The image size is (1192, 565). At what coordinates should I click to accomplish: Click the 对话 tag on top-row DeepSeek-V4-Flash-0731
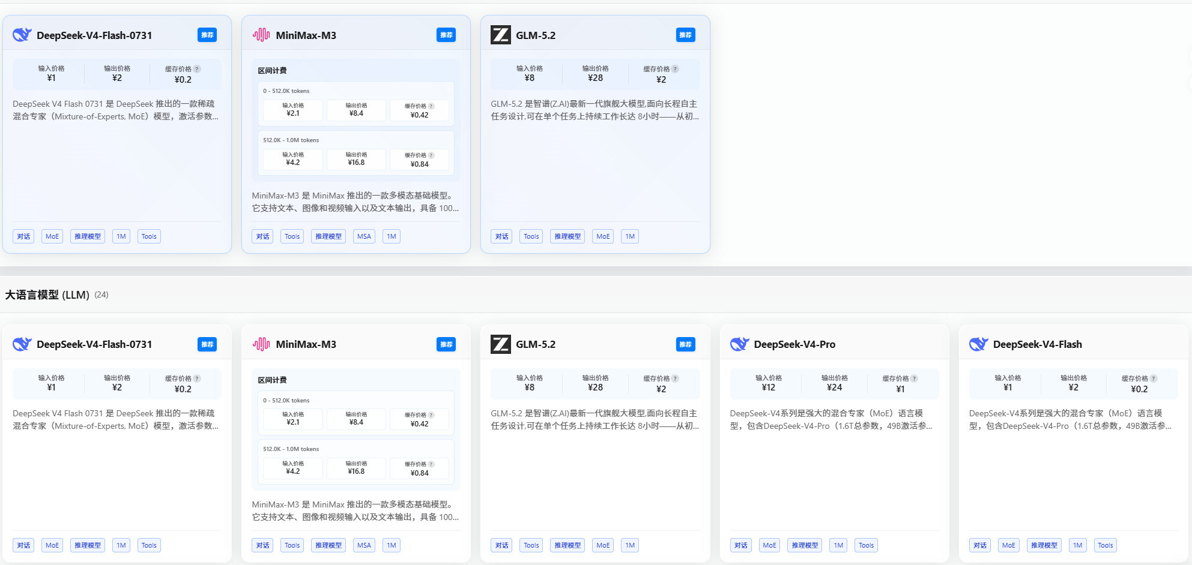pyautogui.click(x=23, y=236)
